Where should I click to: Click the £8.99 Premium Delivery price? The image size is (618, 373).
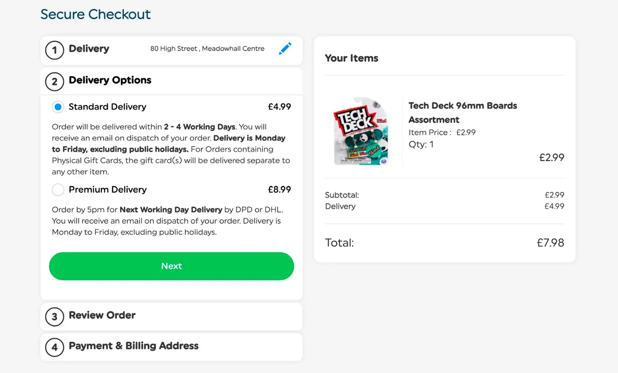pos(279,189)
